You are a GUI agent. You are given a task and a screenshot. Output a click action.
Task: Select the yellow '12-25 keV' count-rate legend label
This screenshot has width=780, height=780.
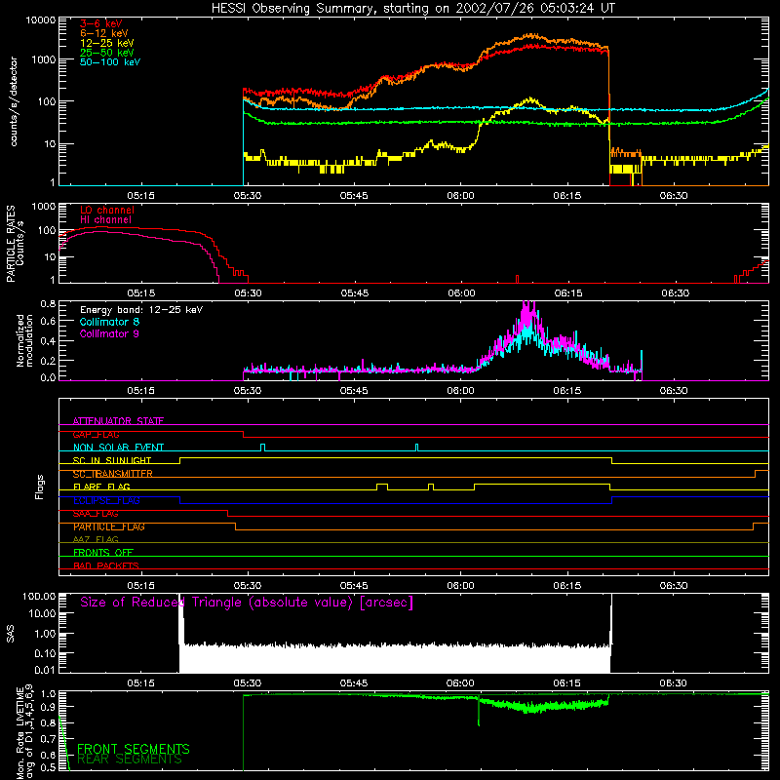coord(107,43)
